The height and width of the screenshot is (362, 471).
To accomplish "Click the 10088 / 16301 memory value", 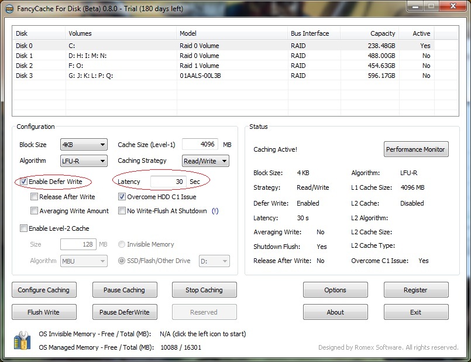I will pyautogui.click(x=181, y=347).
